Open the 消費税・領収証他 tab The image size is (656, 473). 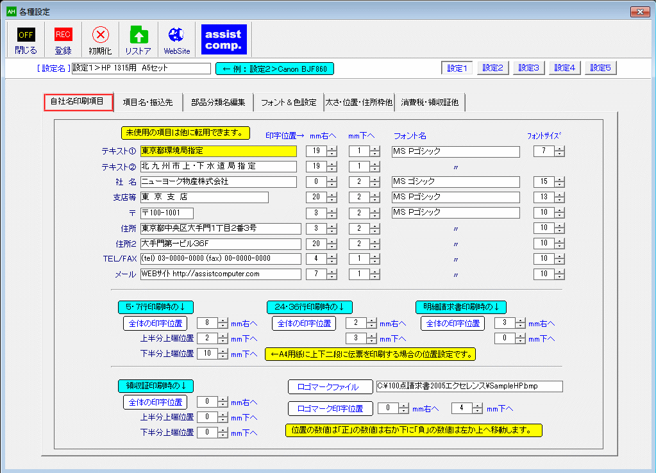pos(430,103)
